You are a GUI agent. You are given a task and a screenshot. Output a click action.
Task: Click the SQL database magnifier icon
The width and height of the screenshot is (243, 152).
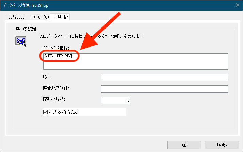click(x=21, y=41)
